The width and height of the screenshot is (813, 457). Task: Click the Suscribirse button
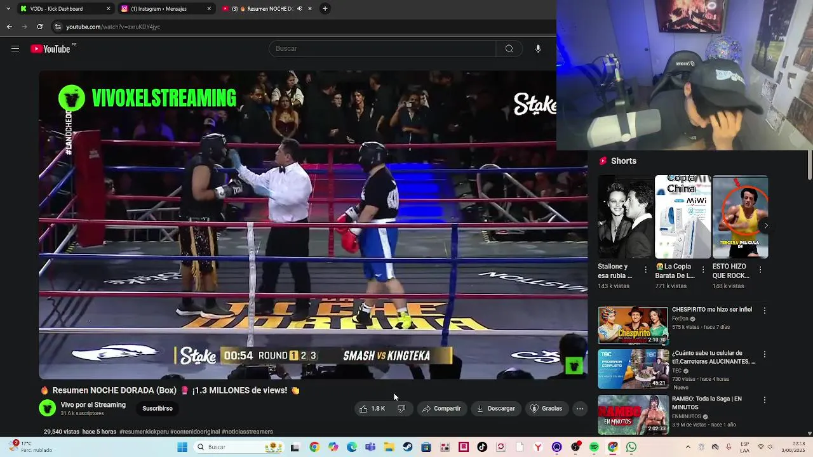[158, 409]
